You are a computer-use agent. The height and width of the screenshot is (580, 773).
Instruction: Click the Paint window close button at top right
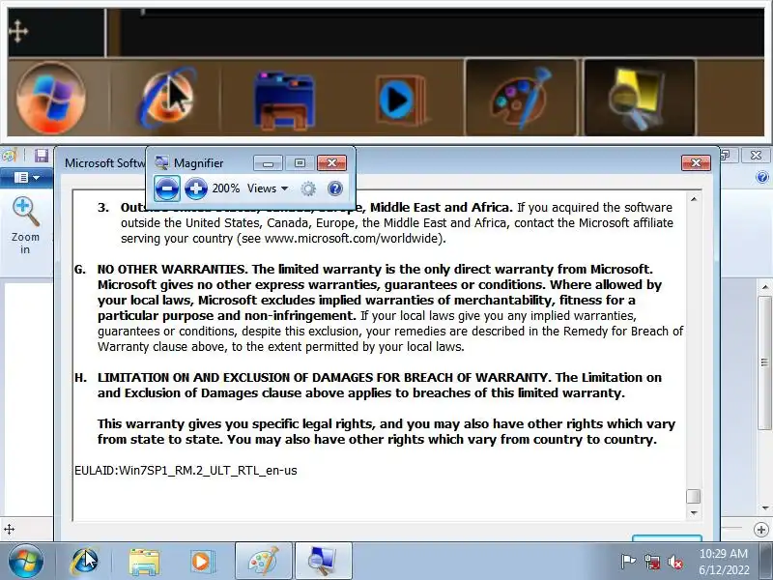click(756, 156)
